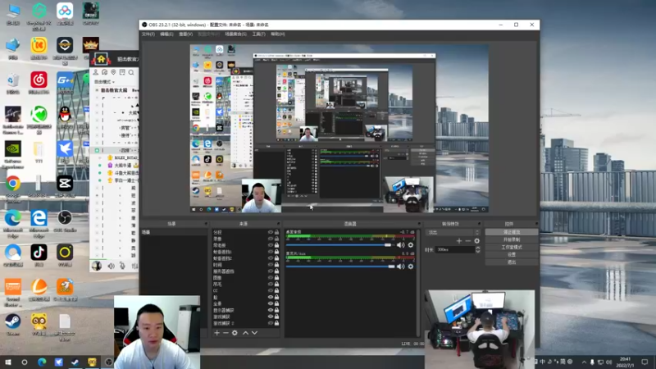The width and height of the screenshot is (656, 369).
Task: Open equalizer icon at the voice chat window bottom
Action: (134, 266)
